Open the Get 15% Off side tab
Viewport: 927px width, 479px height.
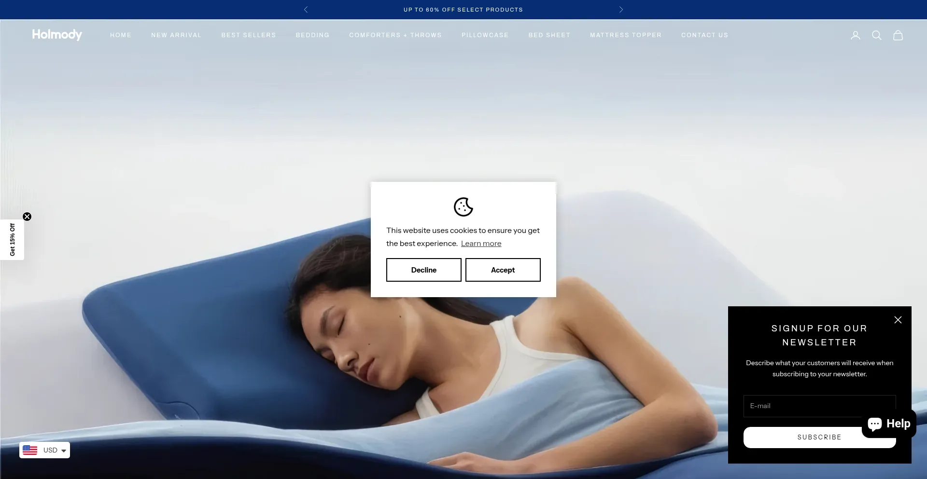click(x=12, y=240)
